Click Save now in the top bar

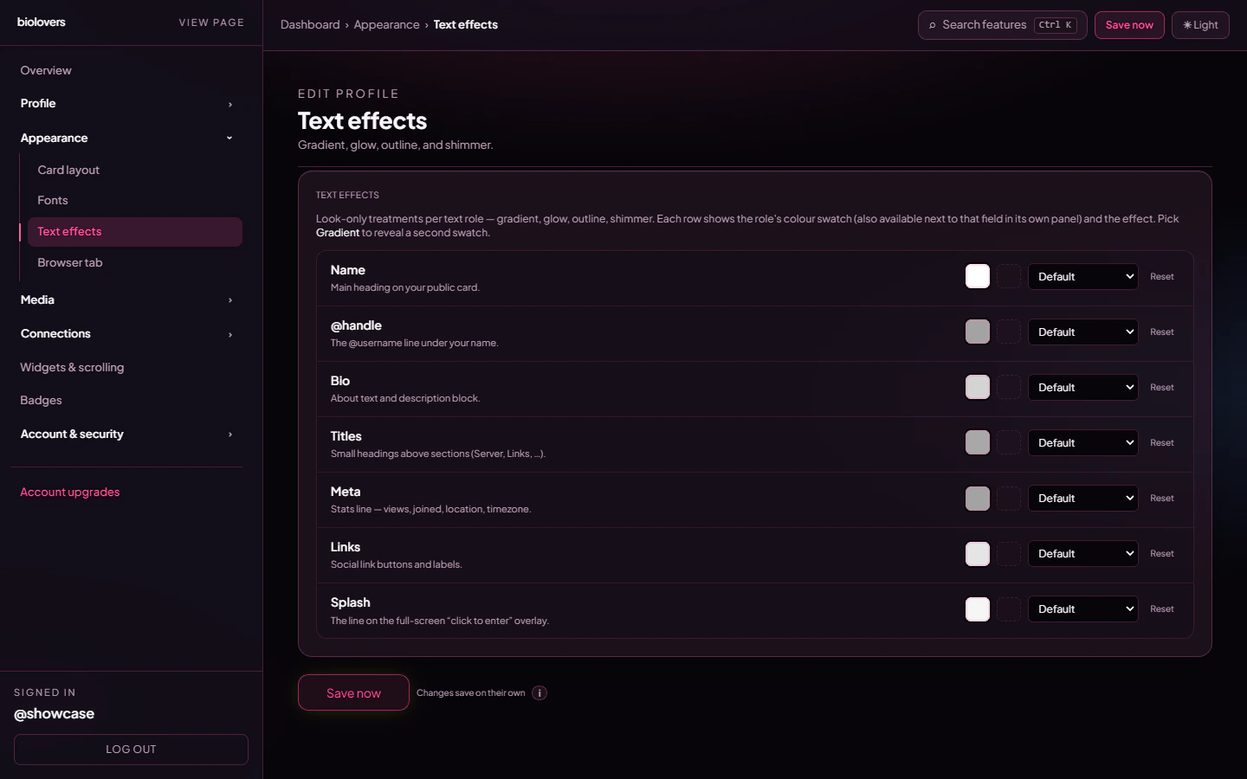tap(1129, 25)
